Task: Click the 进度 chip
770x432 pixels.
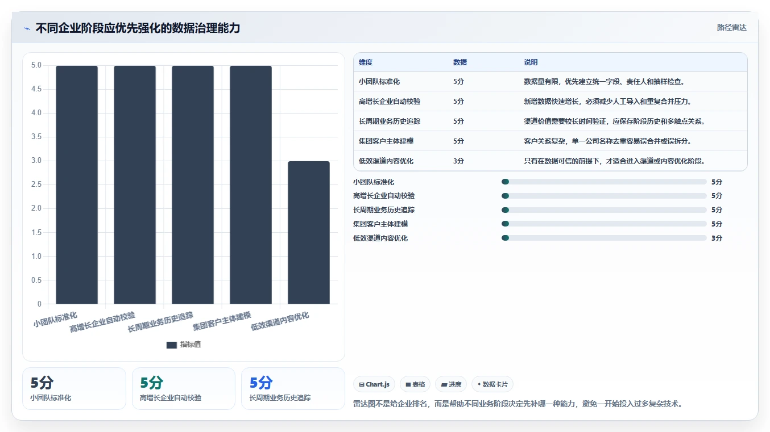Action: point(451,384)
